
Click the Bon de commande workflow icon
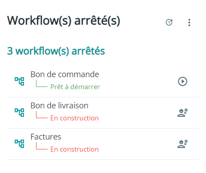tap(20, 81)
